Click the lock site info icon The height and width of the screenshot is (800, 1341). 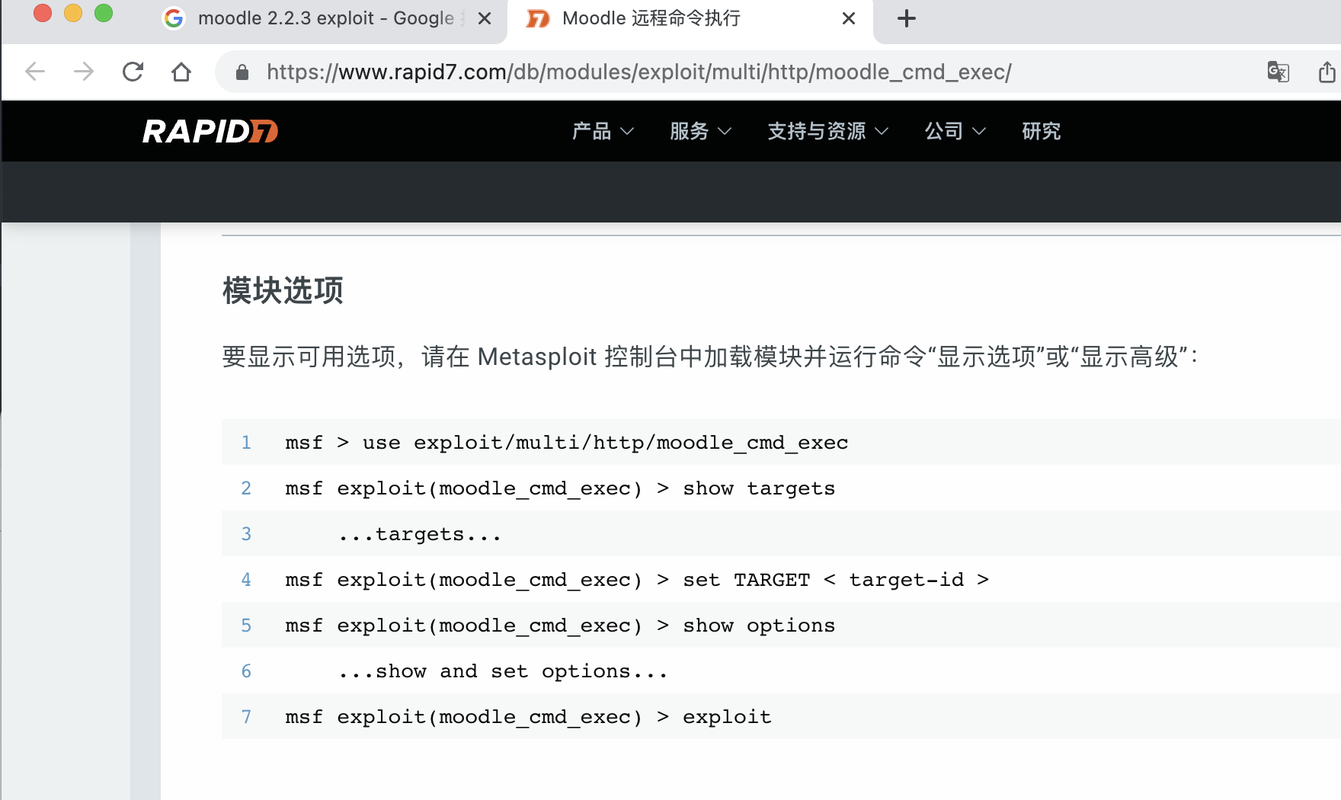pos(242,72)
